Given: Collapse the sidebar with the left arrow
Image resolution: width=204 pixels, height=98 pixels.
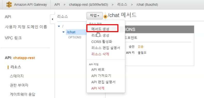Looking at the screenshot, I should 52,19.
